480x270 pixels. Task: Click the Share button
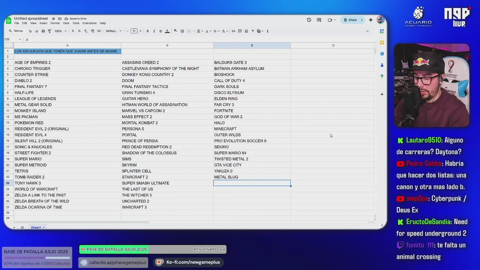350,20
